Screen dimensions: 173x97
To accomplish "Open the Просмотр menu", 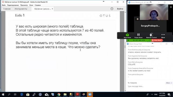I will click(x=24, y=5).
